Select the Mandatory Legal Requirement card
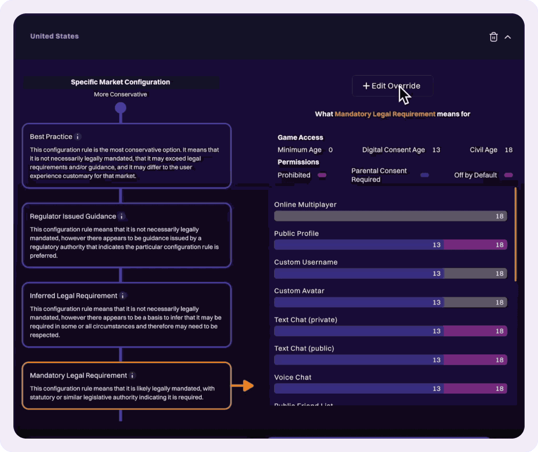 click(127, 386)
